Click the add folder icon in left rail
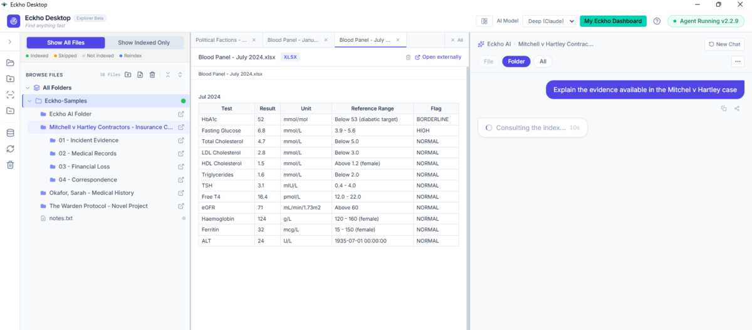 [10, 79]
